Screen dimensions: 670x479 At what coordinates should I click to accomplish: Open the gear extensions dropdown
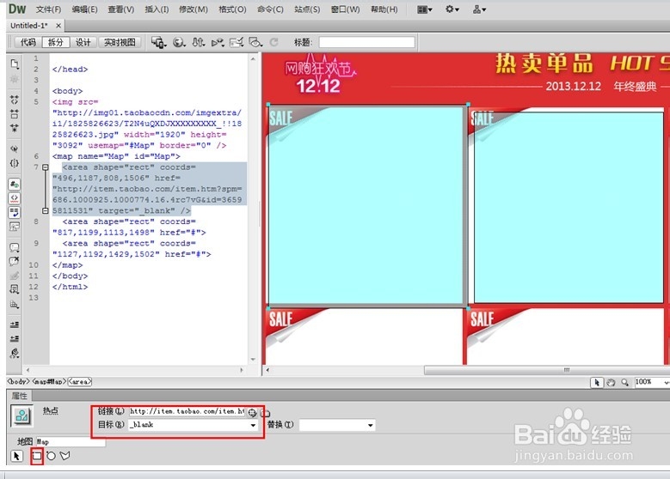452,9
